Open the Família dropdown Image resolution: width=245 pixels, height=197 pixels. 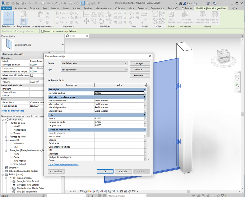pos(126,63)
